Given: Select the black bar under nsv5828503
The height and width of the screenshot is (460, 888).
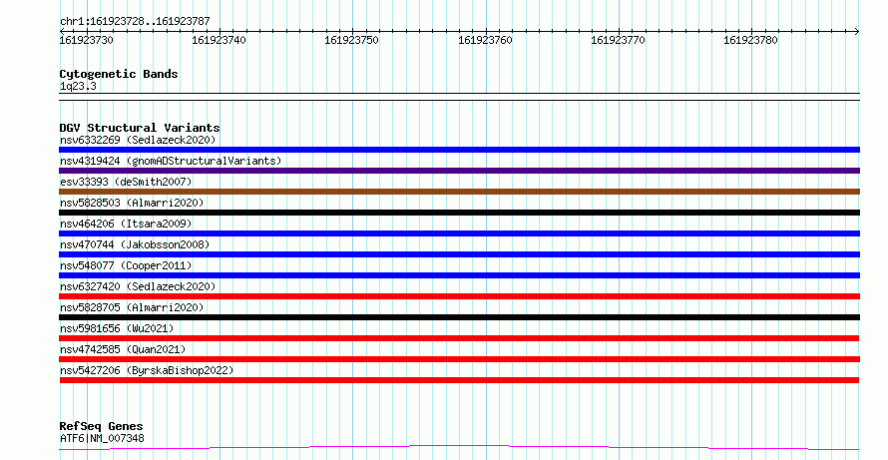Looking at the screenshot, I should (459, 213).
